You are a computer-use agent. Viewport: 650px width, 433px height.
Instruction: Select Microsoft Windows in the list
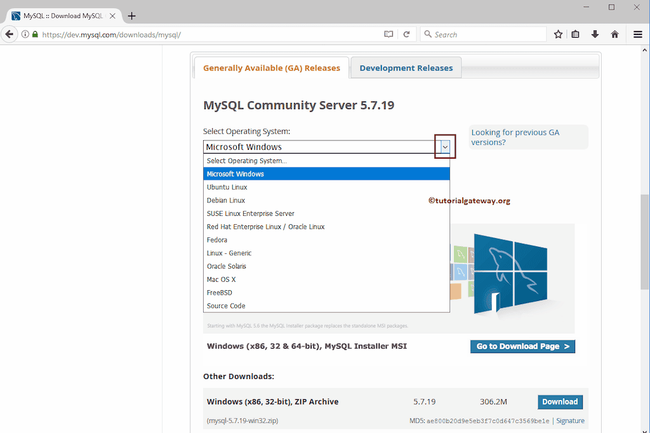pyautogui.click(x=327, y=174)
